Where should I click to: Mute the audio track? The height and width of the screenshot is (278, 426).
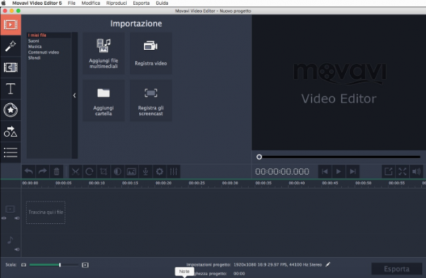point(17,249)
